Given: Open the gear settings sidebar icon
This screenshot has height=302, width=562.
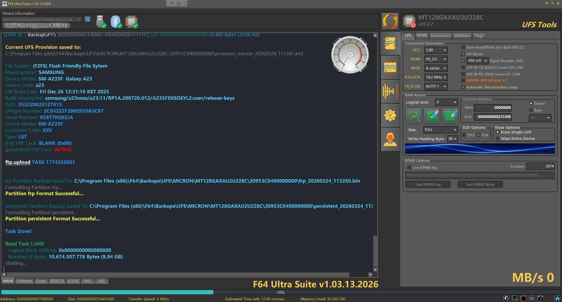Looking at the screenshot, I should click(x=390, y=115).
